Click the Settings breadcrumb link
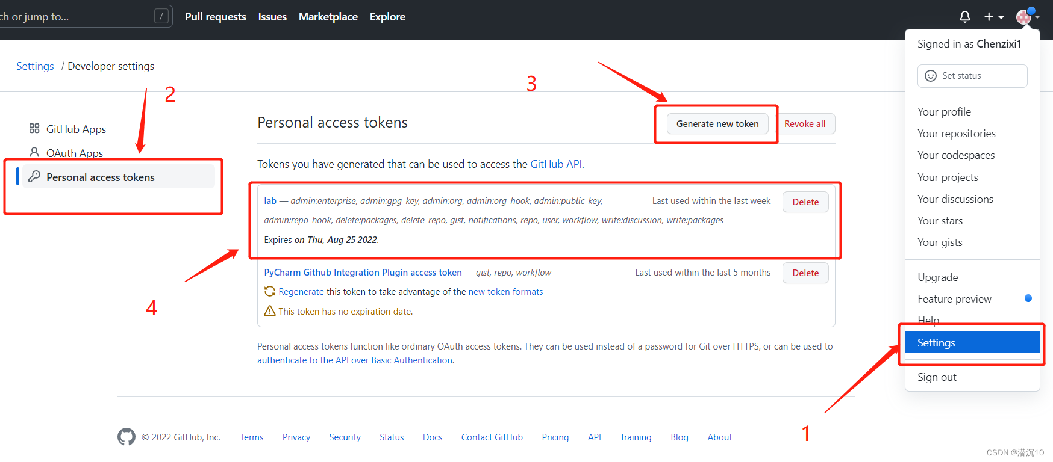Screen dimensions: 1053x462 pos(35,66)
